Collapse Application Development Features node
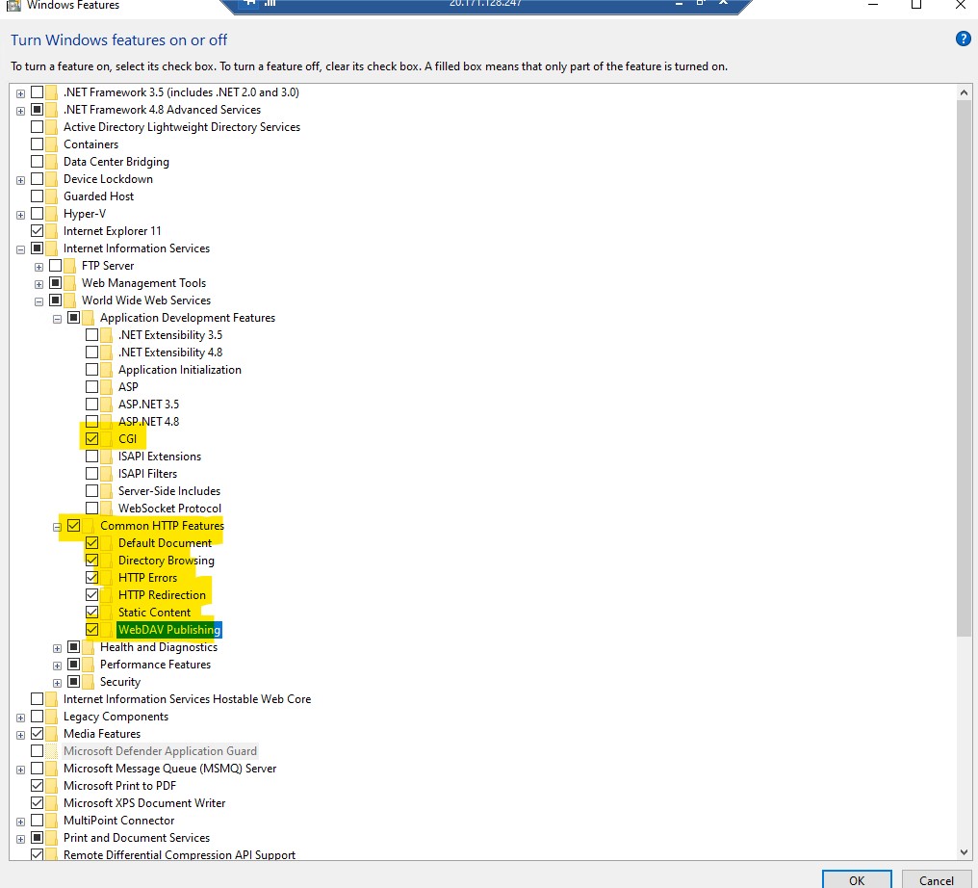 (x=57, y=319)
